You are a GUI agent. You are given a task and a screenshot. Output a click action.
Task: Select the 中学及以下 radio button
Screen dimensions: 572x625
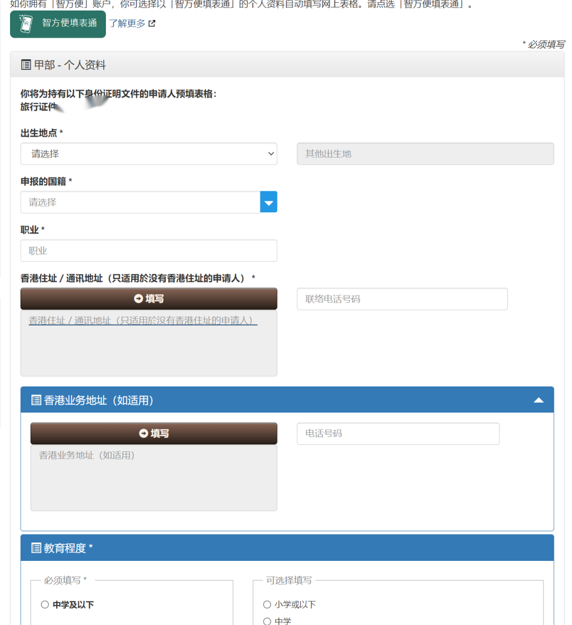coord(44,604)
